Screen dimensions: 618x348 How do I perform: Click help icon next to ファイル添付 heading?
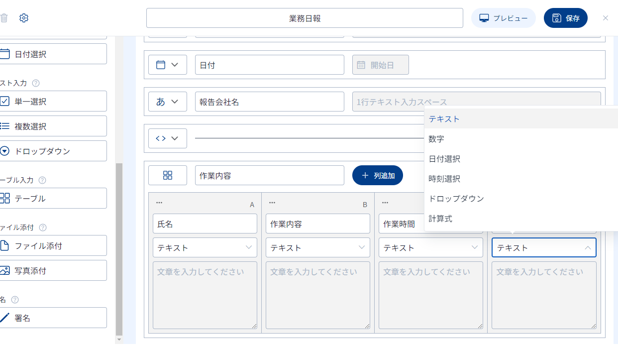click(43, 228)
